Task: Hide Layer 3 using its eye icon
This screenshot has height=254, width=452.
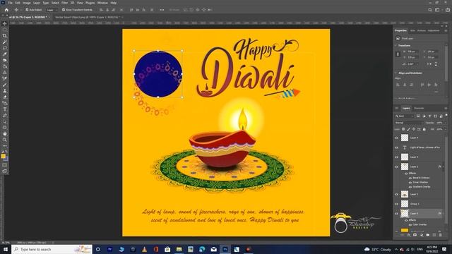Action: 397,157
